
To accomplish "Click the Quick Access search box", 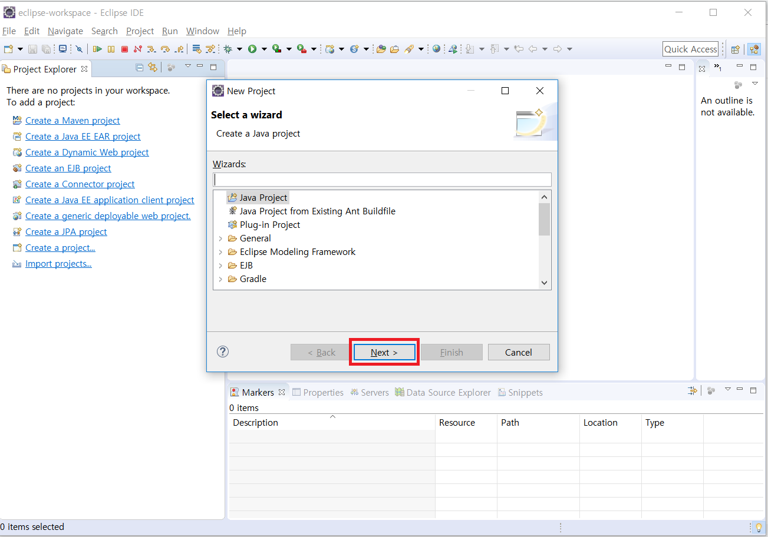I will click(691, 49).
